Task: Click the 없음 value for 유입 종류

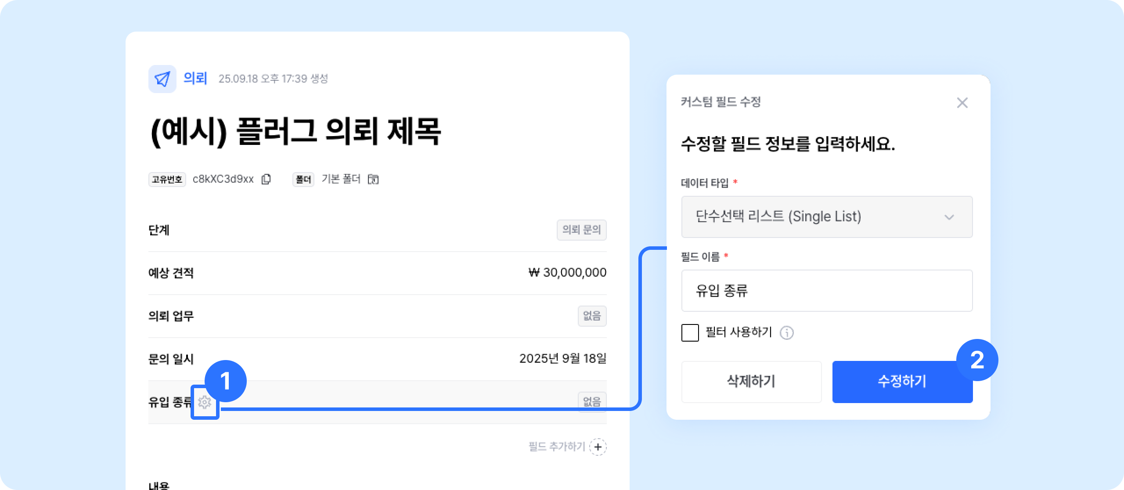Action: [592, 401]
